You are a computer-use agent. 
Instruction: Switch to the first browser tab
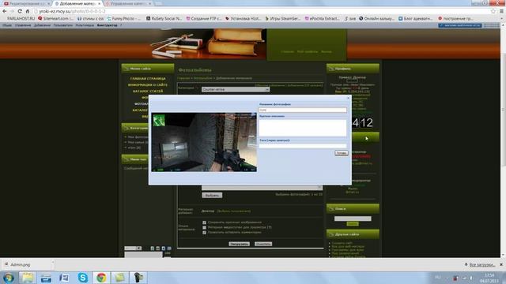[26, 3]
